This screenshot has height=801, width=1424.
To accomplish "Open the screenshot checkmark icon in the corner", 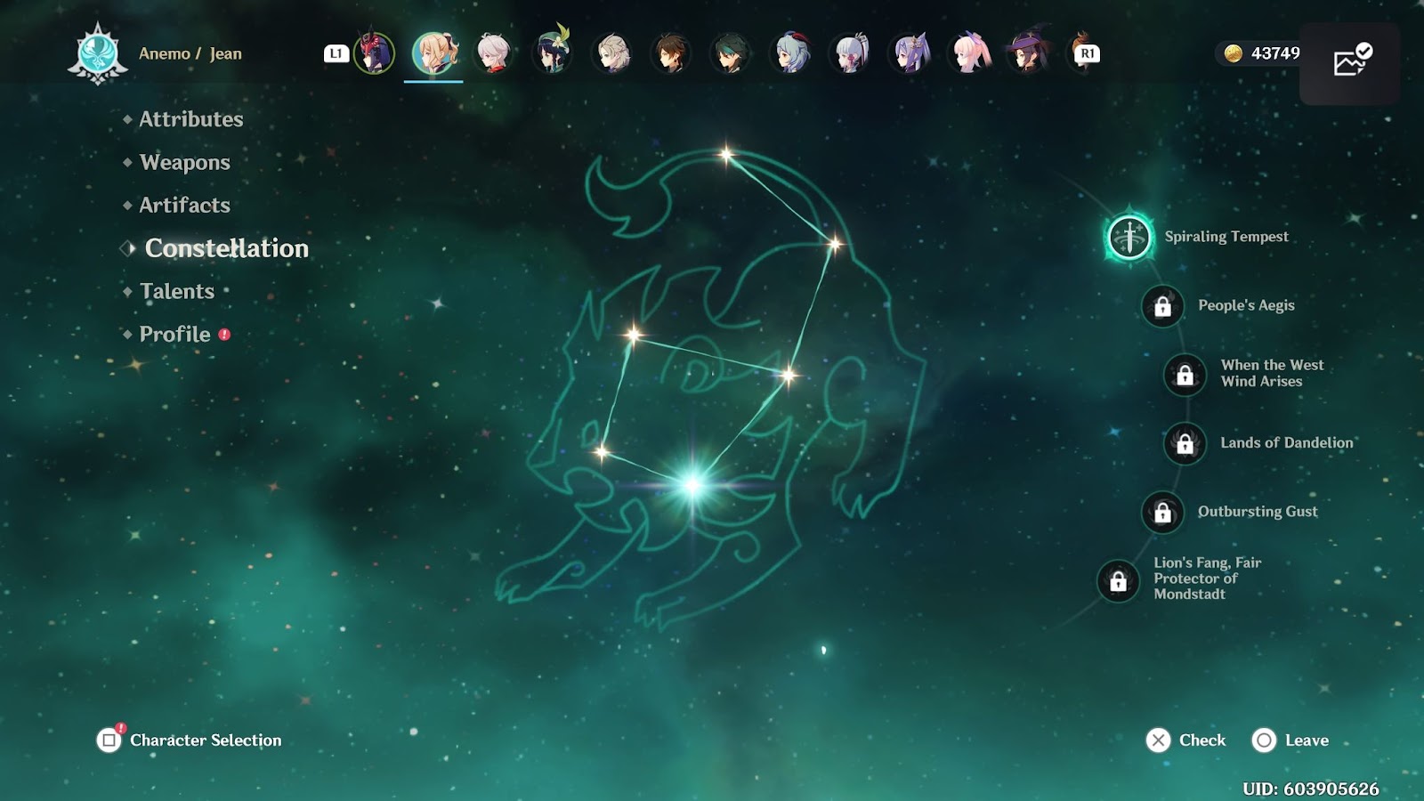I will tap(1352, 61).
